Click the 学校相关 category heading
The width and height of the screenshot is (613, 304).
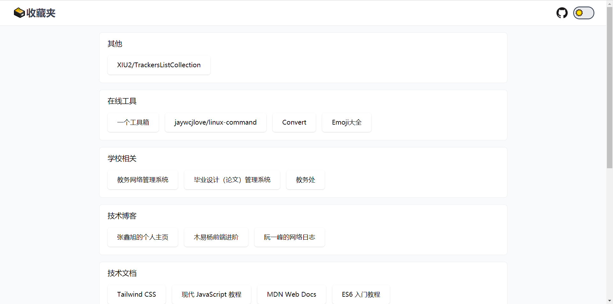[122, 158]
